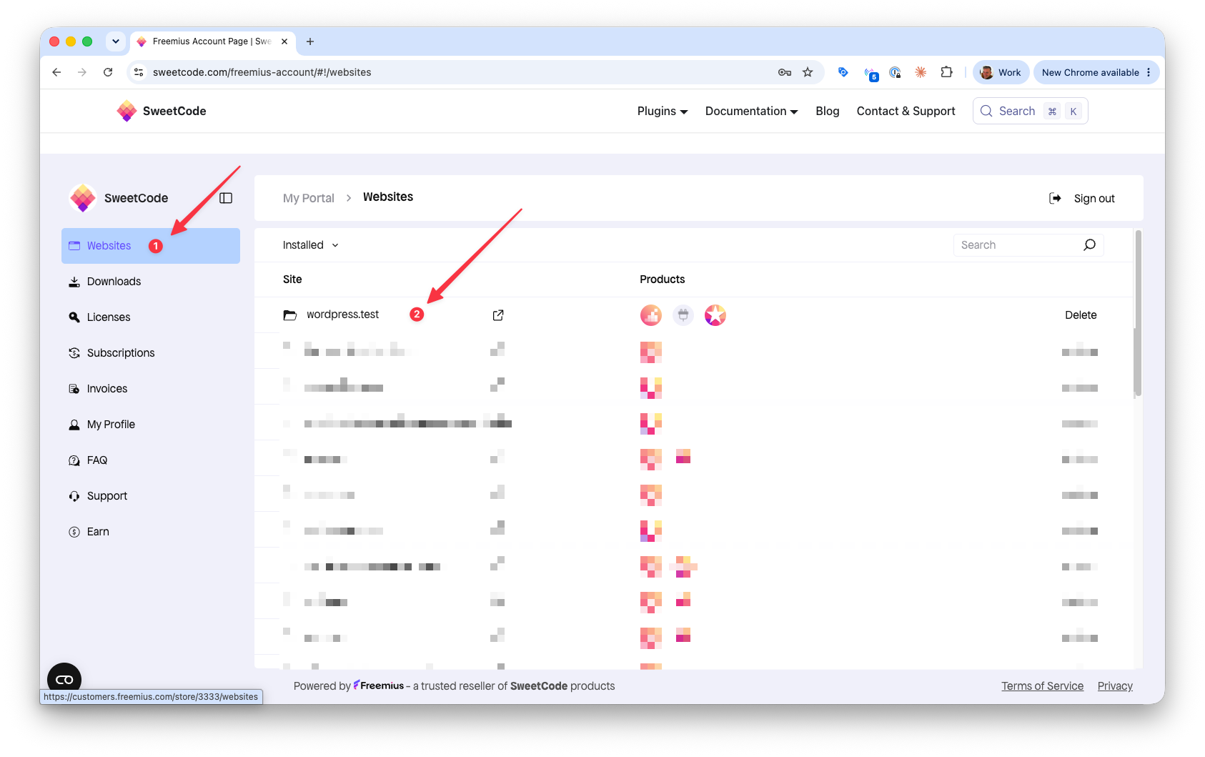Open the Blog page
The width and height of the screenshot is (1205, 757).
pyautogui.click(x=828, y=111)
